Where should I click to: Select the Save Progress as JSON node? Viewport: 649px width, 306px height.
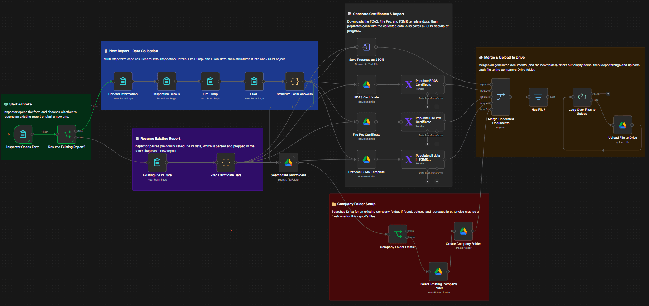pos(366,47)
